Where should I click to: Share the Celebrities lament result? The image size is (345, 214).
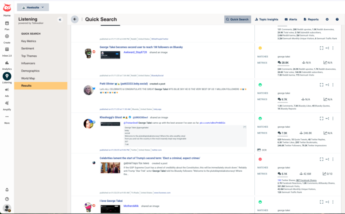pos(327,159)
